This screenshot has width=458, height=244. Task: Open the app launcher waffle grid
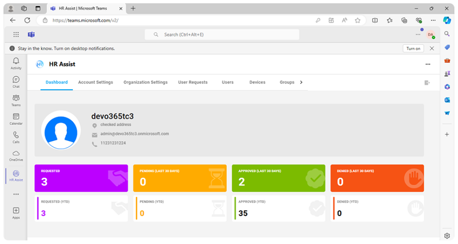point(16,34)
